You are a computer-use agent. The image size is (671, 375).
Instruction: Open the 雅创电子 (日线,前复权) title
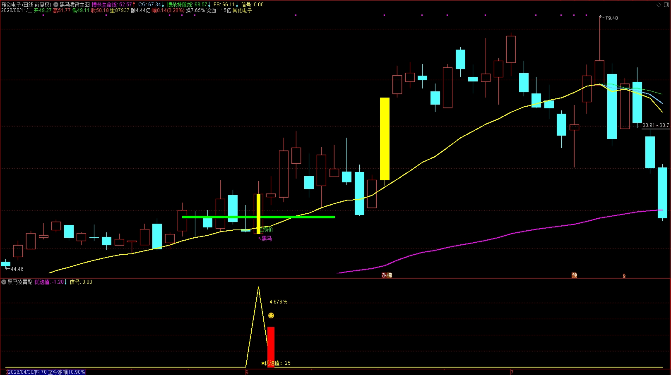(x=26, y=5)
